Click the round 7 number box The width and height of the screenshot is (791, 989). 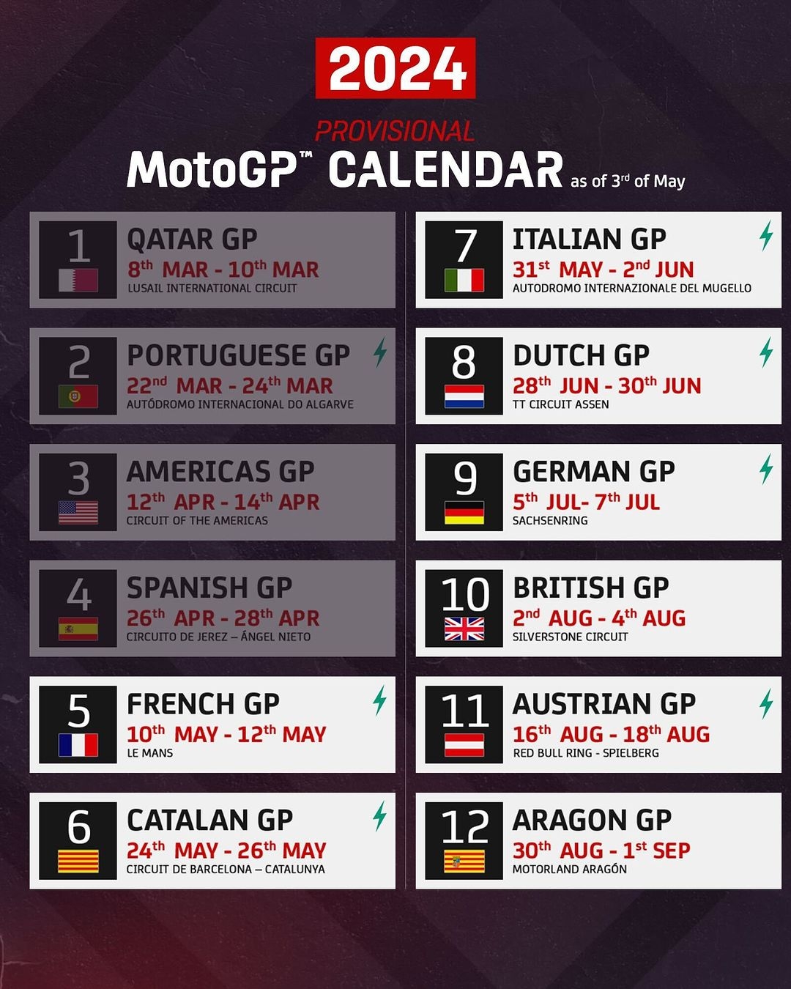[x=464, y=260]
